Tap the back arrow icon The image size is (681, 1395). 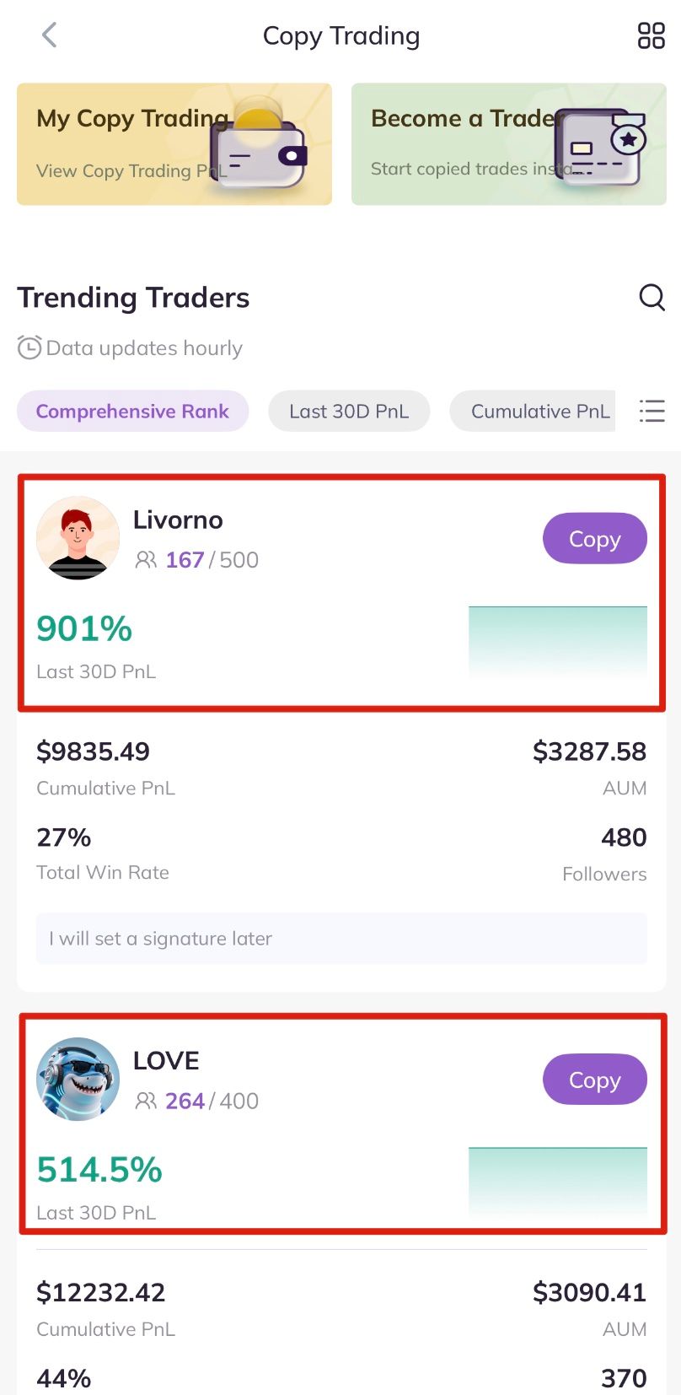point(50,35)
